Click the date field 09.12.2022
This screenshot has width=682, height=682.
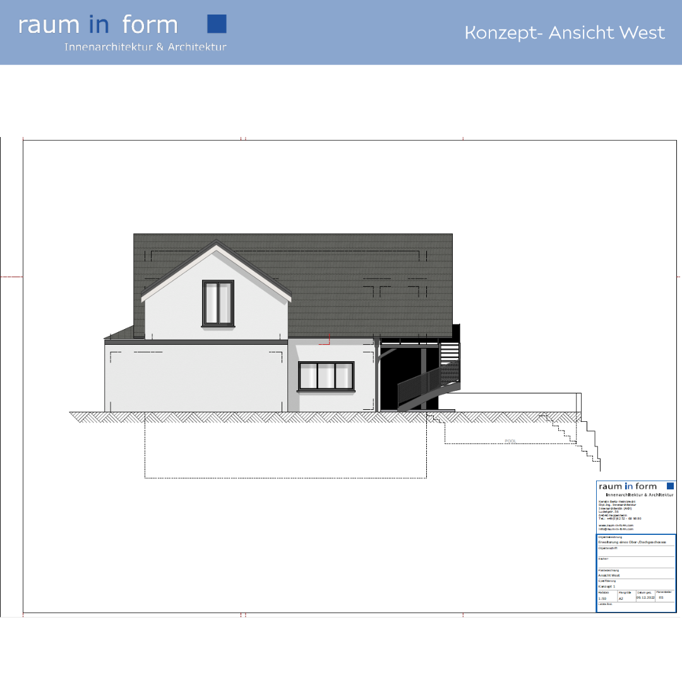point(645,597)
